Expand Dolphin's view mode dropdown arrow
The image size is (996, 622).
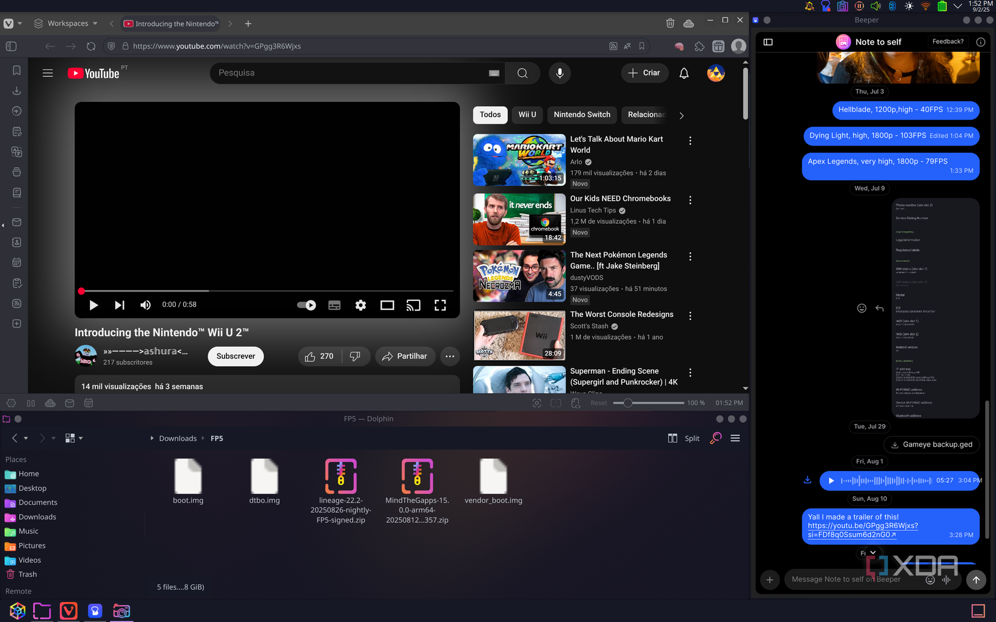[81, 438]
